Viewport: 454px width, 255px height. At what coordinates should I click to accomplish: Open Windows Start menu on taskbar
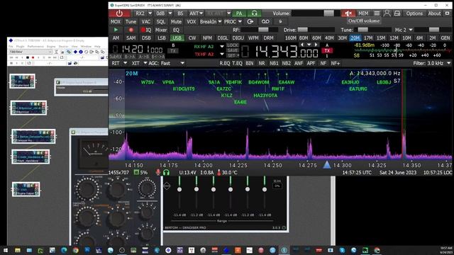6,250
